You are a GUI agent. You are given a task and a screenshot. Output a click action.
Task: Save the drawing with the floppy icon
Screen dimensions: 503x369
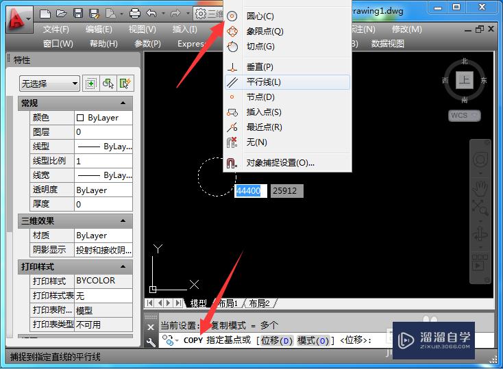pos(78,14)
